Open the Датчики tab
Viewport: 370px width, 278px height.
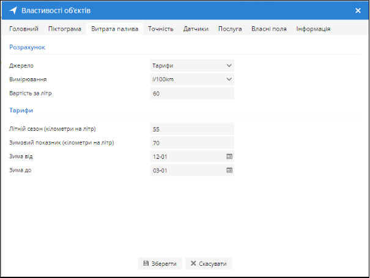(x=196, y=29)
